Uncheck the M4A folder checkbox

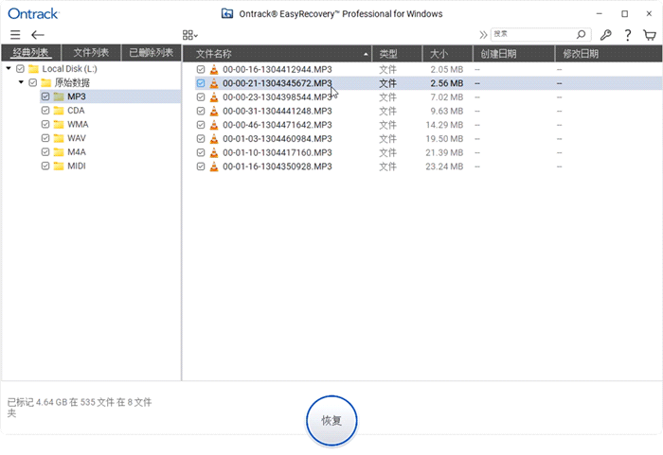click(x=45, y=151)
